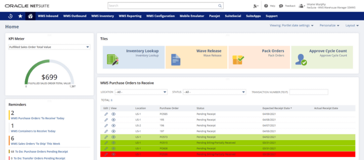Open WMS Purchase Orders 'To Receive' Today reminder

[37, 118]
